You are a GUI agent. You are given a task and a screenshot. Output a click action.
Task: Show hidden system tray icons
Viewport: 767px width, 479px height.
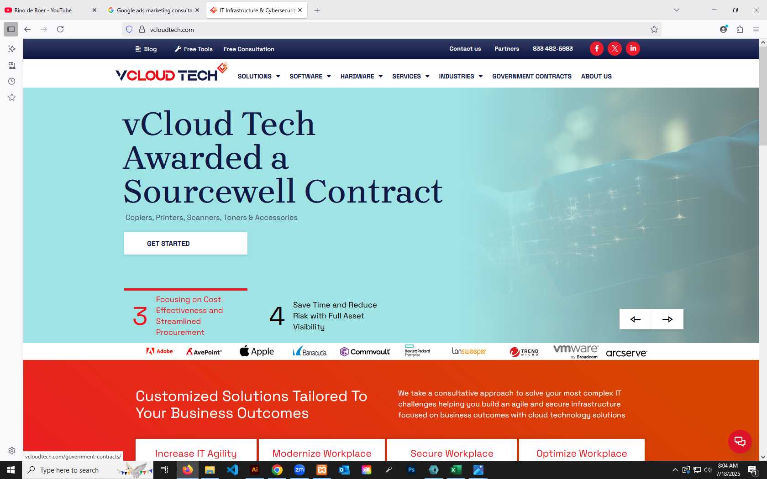click(675, 470)
